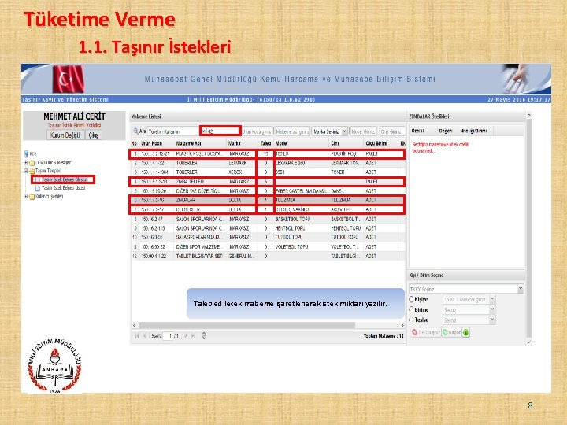This screenshot has width=567, height=425.
Task: Click the KBS root icon
Action: 26,154
